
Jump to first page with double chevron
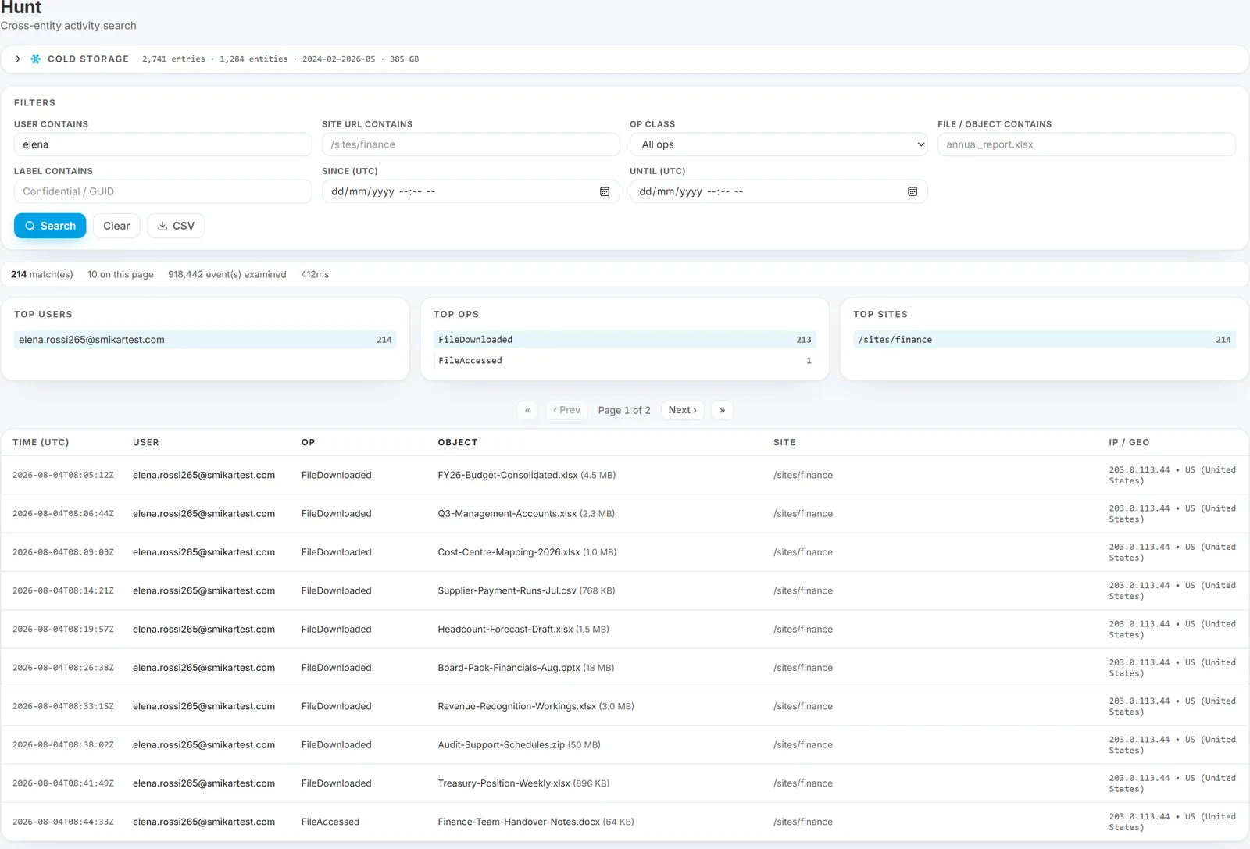pyautogui.click(x=527, y=410)
